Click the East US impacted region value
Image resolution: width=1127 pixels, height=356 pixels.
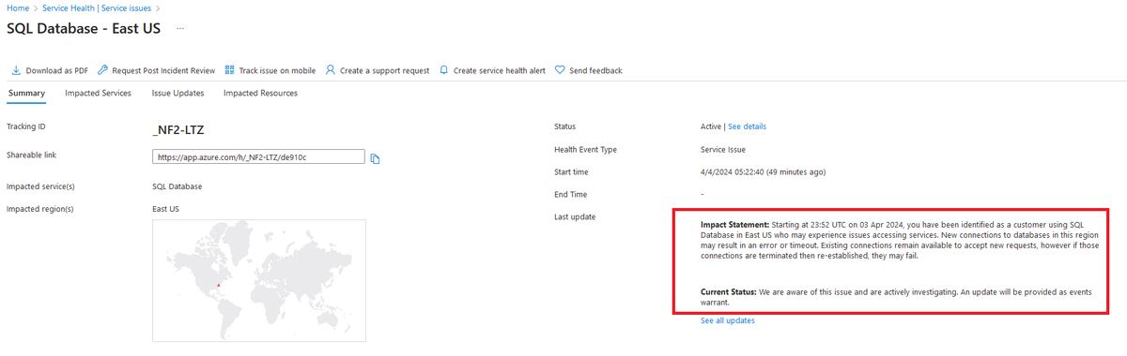point(166,209)
